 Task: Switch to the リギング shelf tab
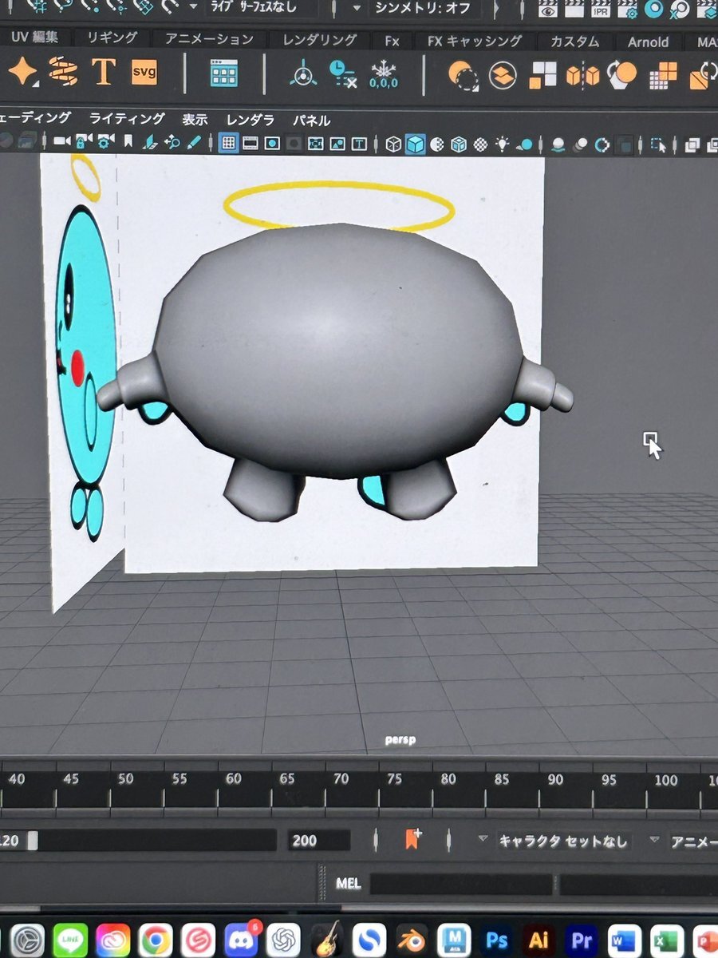pos(112,38)
